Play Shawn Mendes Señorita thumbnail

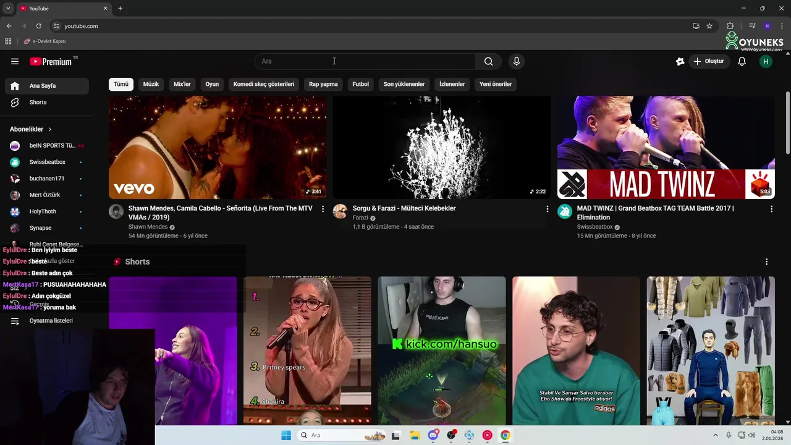(218, 148)
